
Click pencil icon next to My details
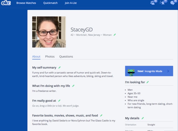coord(143,118)
